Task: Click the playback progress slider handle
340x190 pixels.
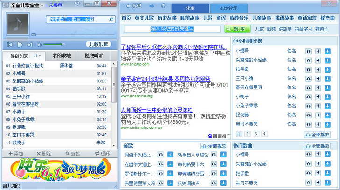Action: [34, 34]
